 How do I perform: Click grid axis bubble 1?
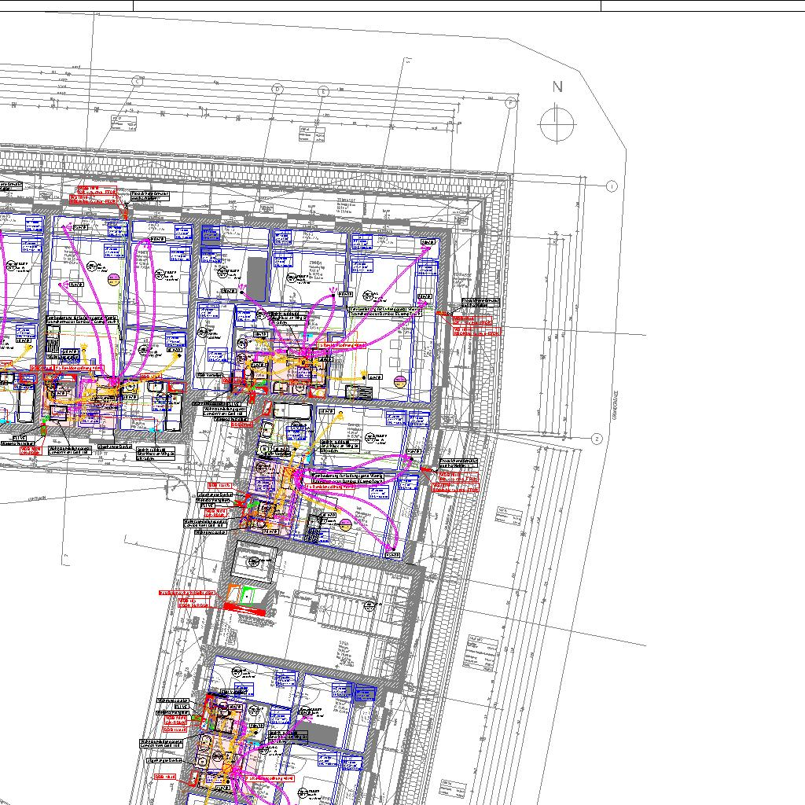pyautogui.click(x=612, y=186)
